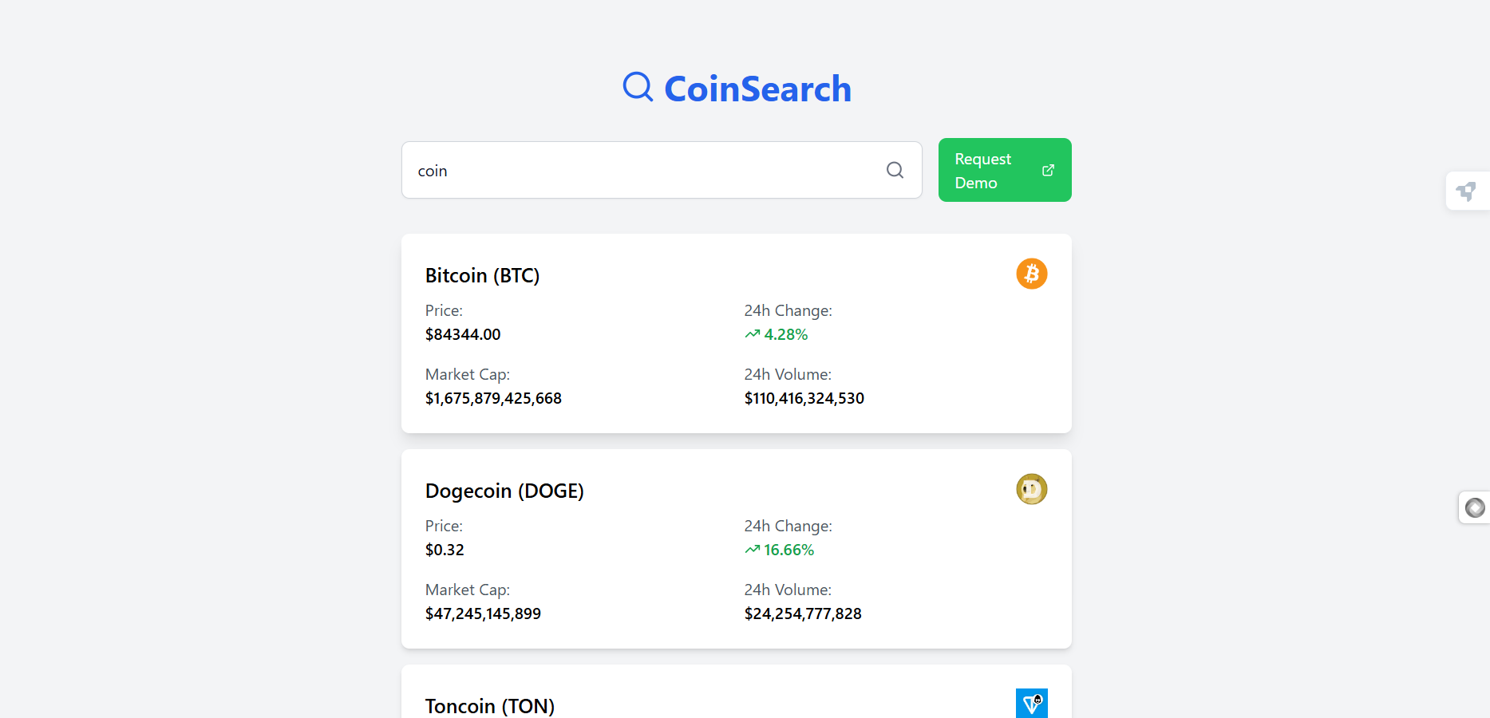Open the megaphone widget on right edge

(1467, 191)
